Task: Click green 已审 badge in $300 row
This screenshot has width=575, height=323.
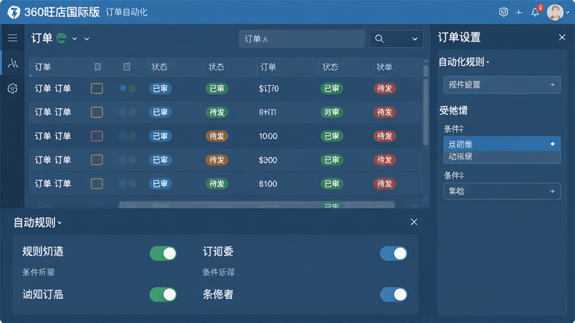Action: 332,160
